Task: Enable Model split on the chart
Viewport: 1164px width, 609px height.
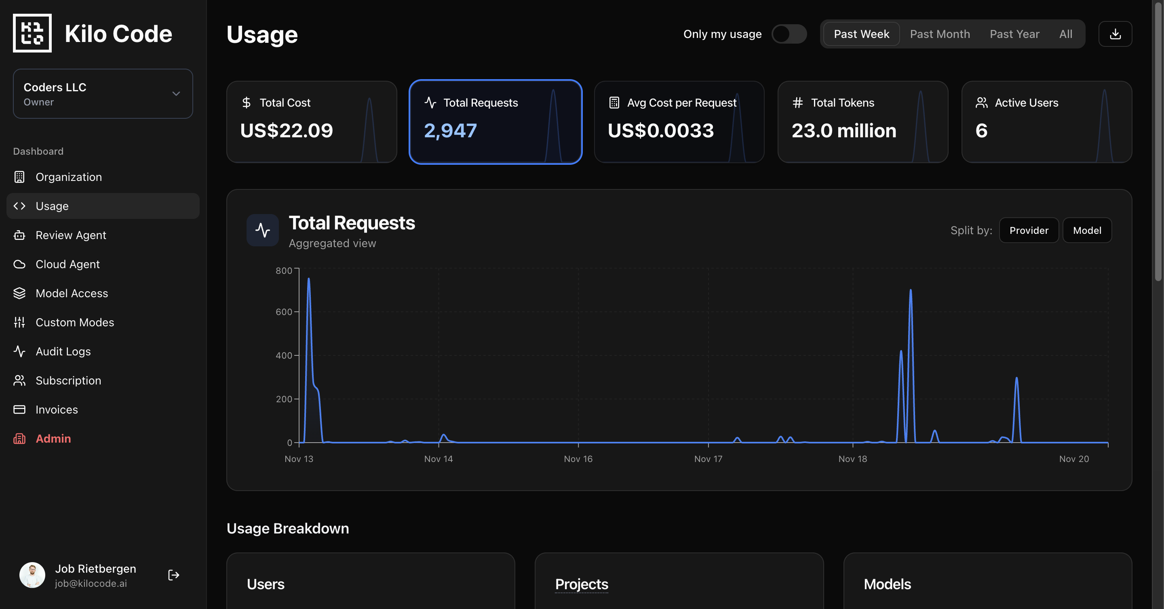Action: pyautogui.click(x=1087, y=230)
